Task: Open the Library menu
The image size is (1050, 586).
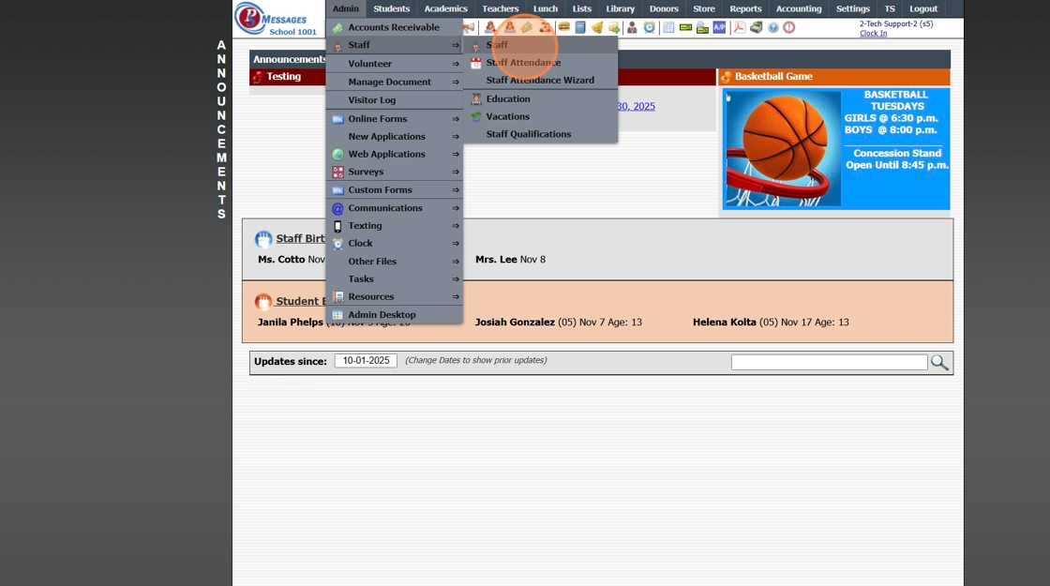Action: (x=620, y=8)
